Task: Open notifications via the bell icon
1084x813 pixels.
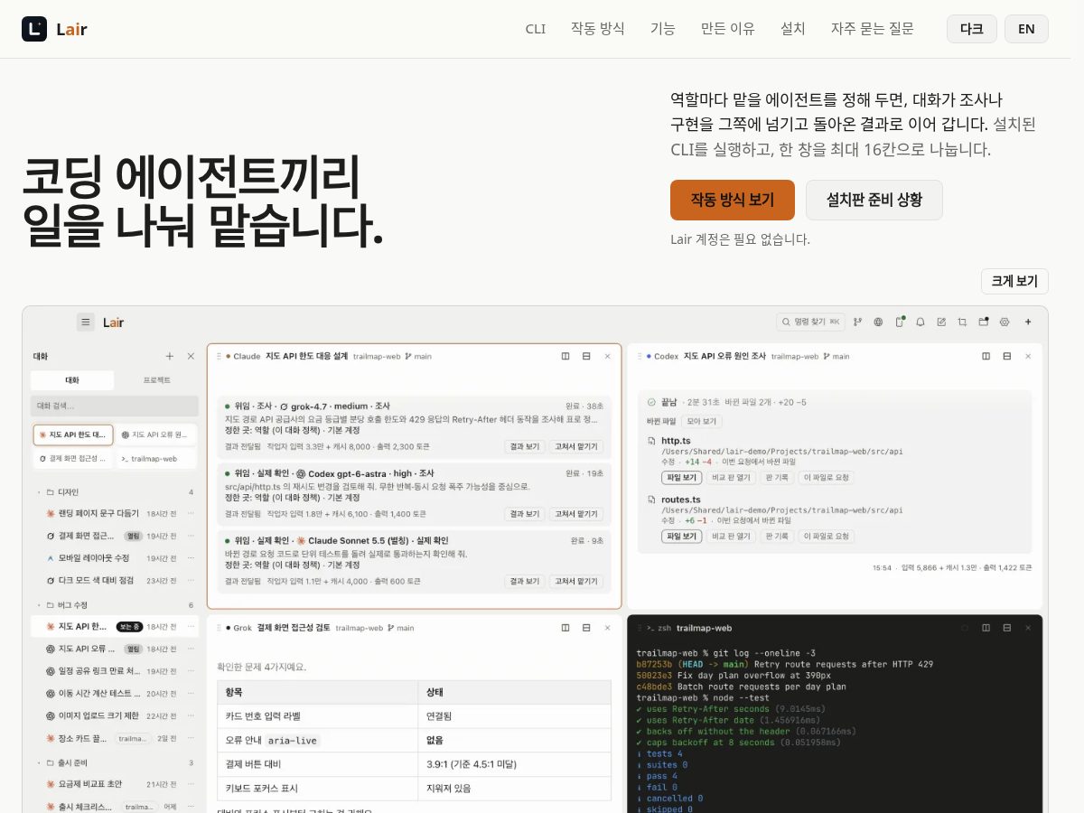Action: point(920,322)
